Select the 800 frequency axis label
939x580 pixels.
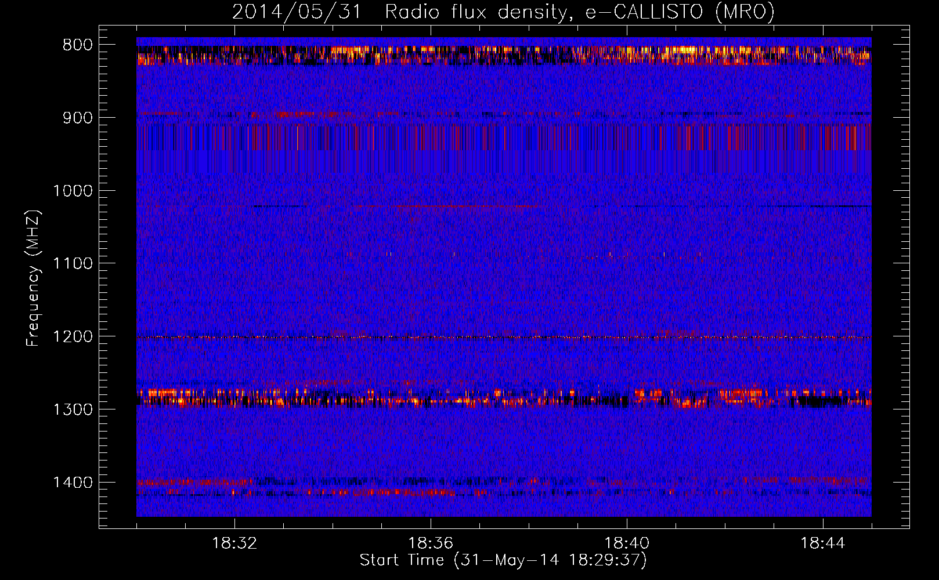(77, 45)
